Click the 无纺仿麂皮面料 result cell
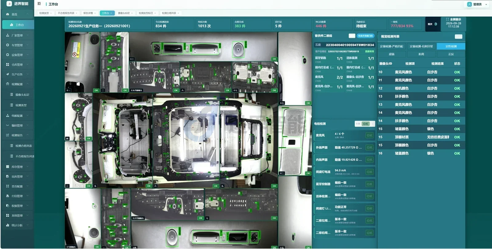Screen dimensions: 492x249 pos(438,137)
